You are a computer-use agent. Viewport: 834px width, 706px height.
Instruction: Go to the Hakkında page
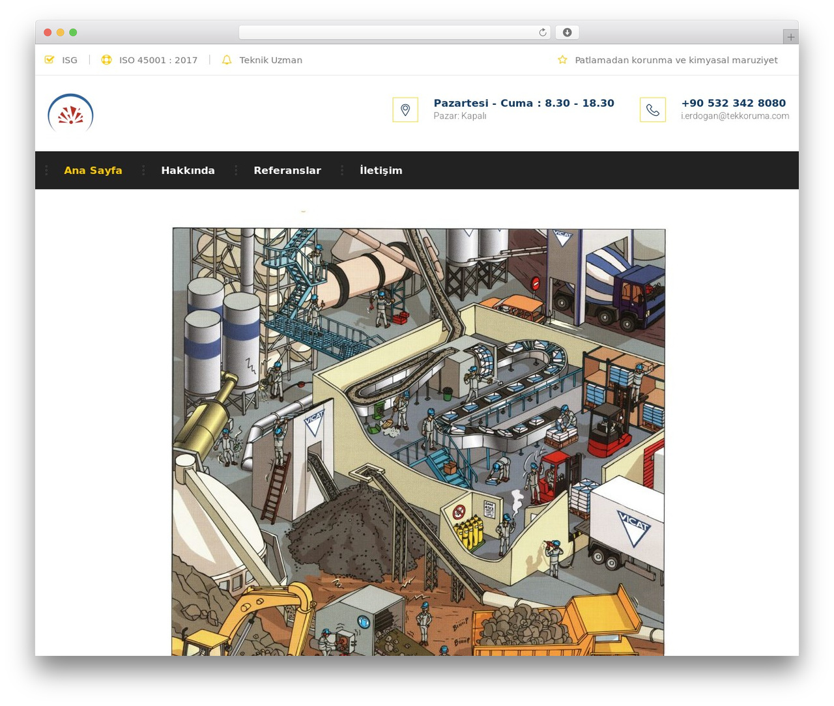[x=188, y=171]
